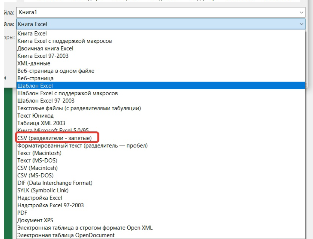Pick Книга Excel 97-2003 format
This screenshot has width=313, height=239.
(x=161, y=56)
